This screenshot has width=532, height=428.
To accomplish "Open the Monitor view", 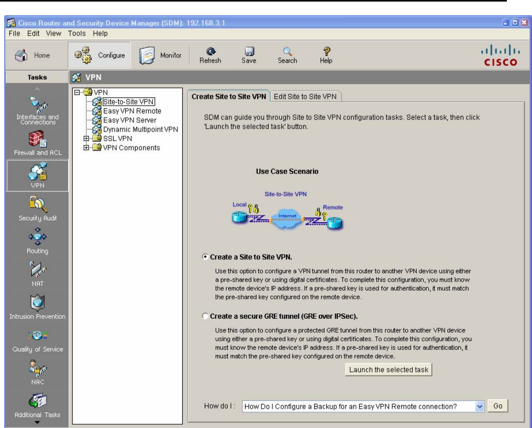I will tap(160, 55).
